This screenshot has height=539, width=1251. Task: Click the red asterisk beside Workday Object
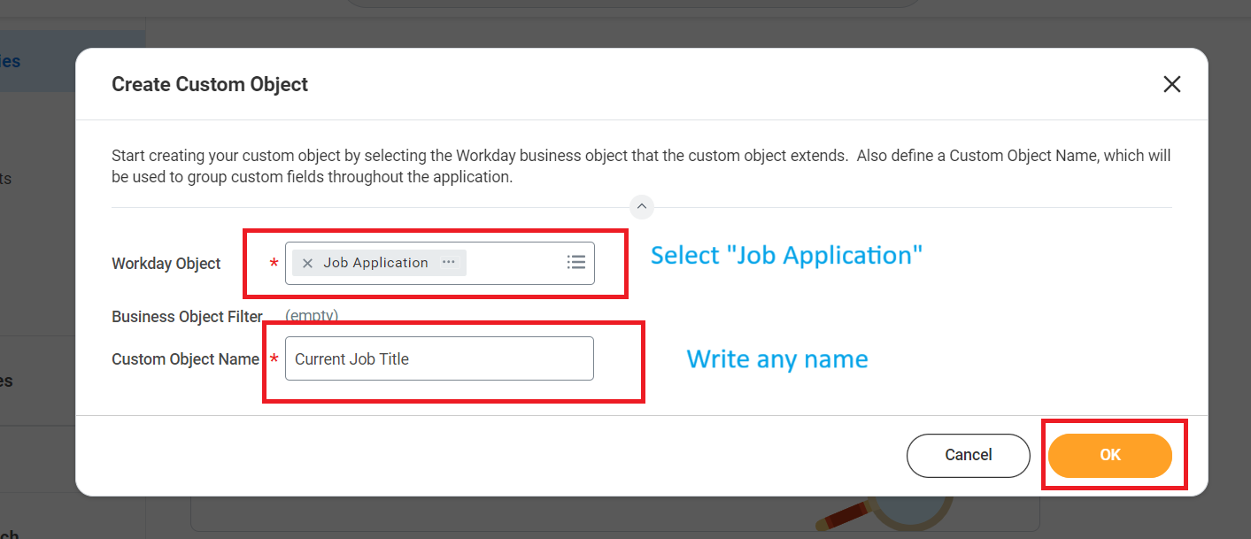pos(273,263)
